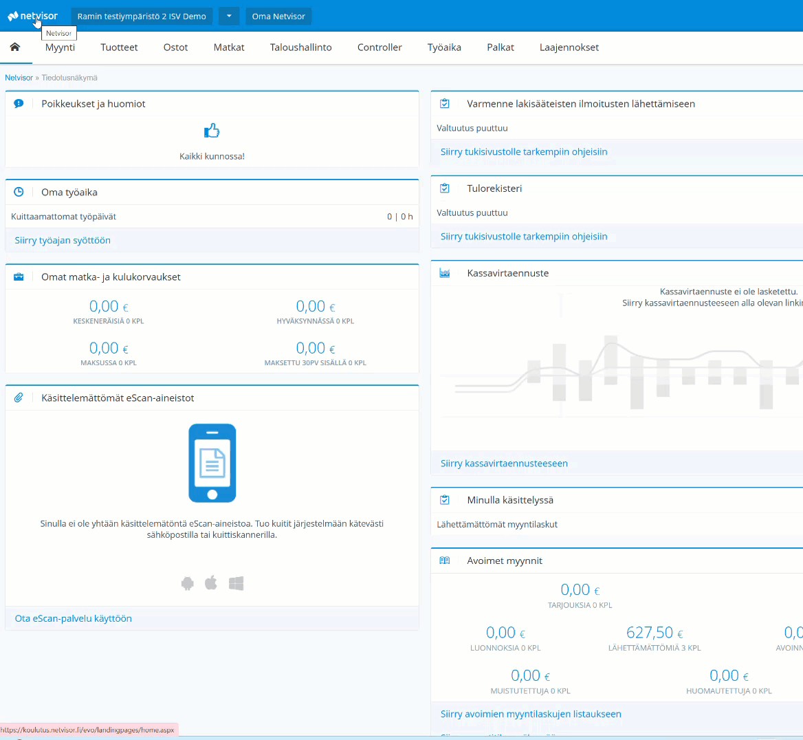
Task: Follow tukisivustolle link under Varmenne panel
Action: [x=524, y=152]
